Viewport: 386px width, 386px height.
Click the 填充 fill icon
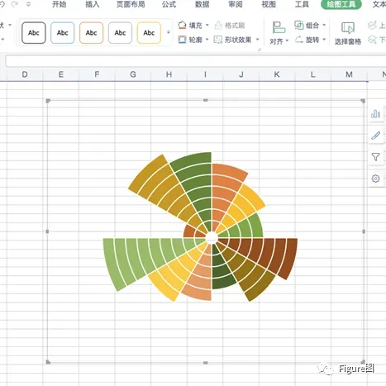click(182, 25)
